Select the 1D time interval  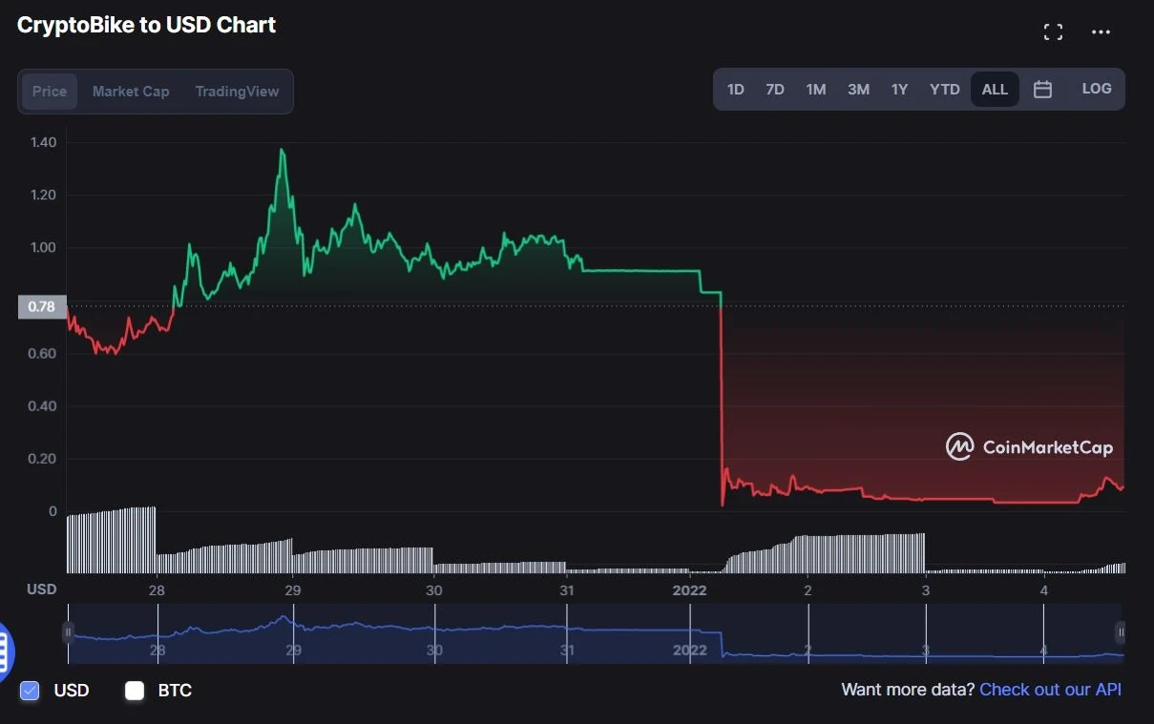point(735,88)
